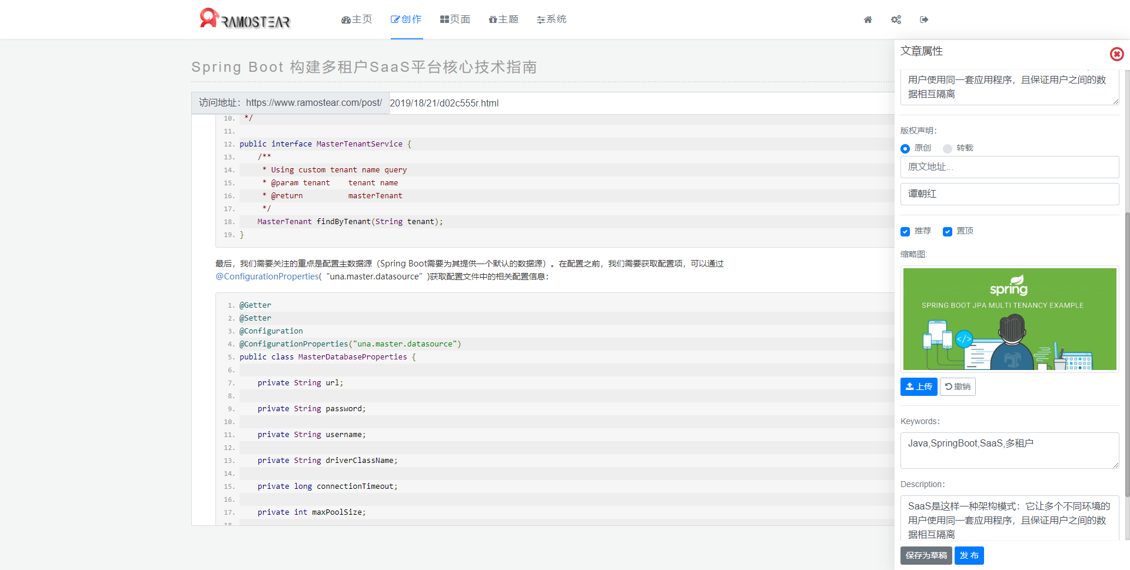
Task: Close the 文章属性 panel with red X
Action: click(x=1116, y=54)
